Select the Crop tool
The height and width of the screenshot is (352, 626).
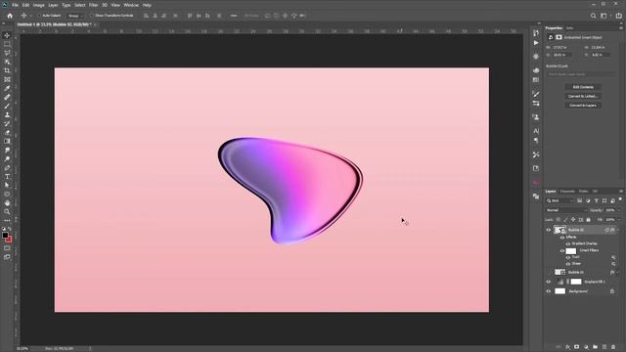pos(7,70)
